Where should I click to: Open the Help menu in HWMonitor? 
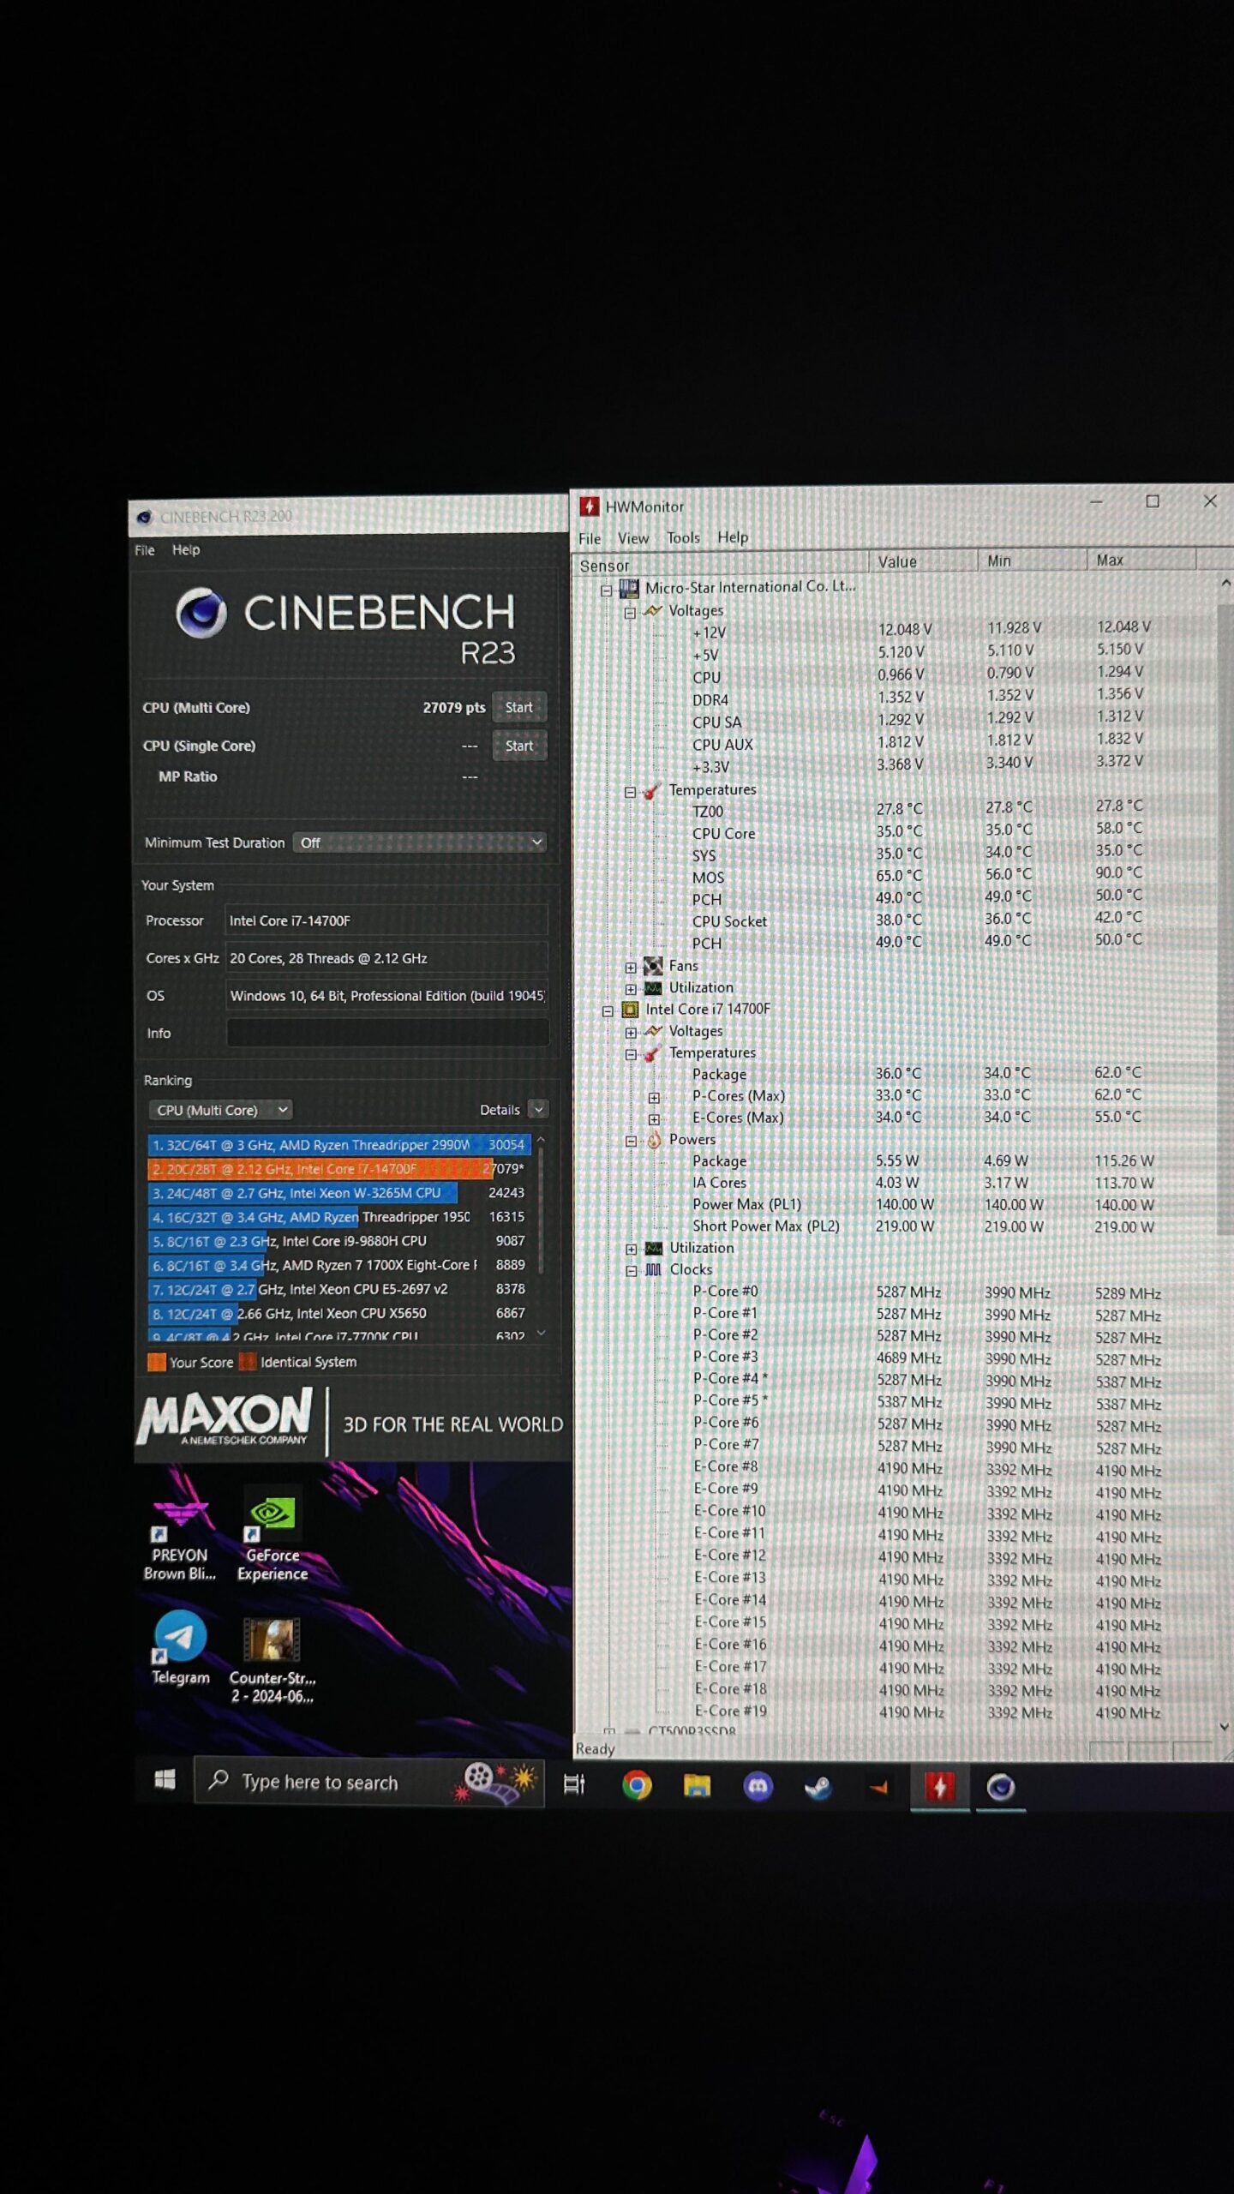point(733,537)
